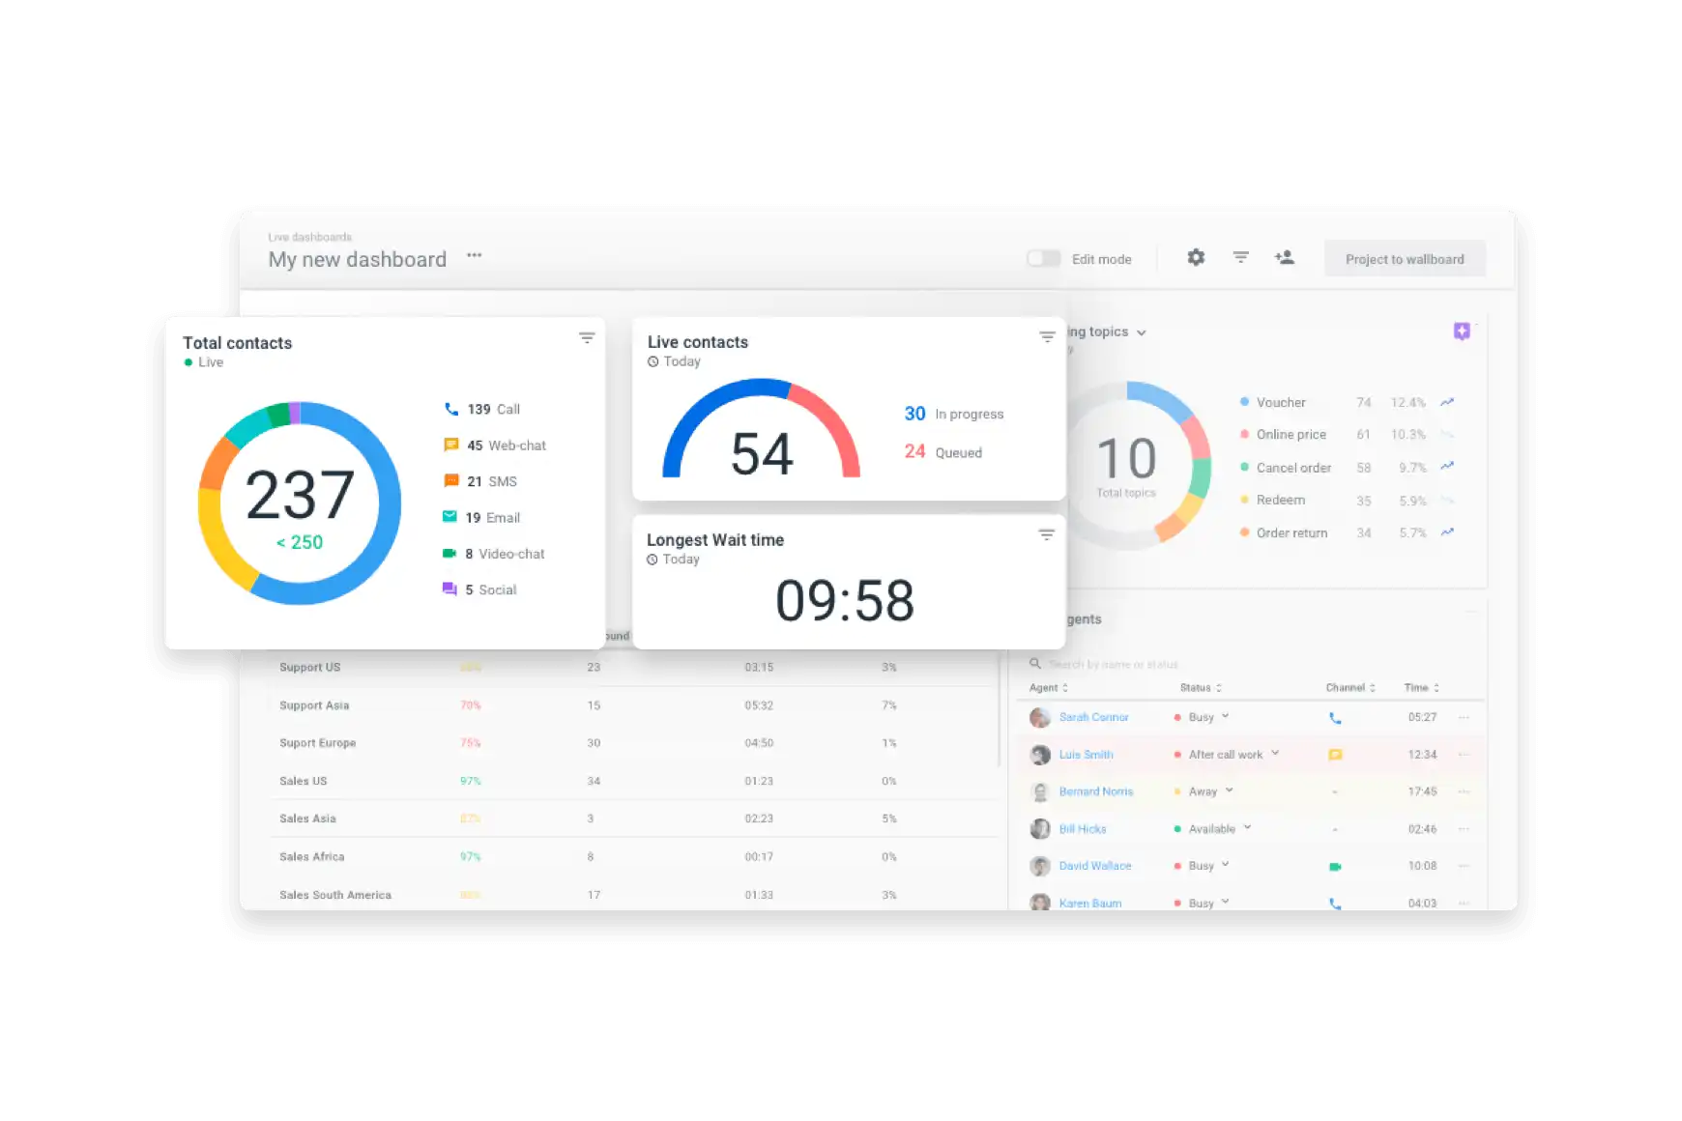Toggle the Edit mode switch

(x=1044, y=259)
